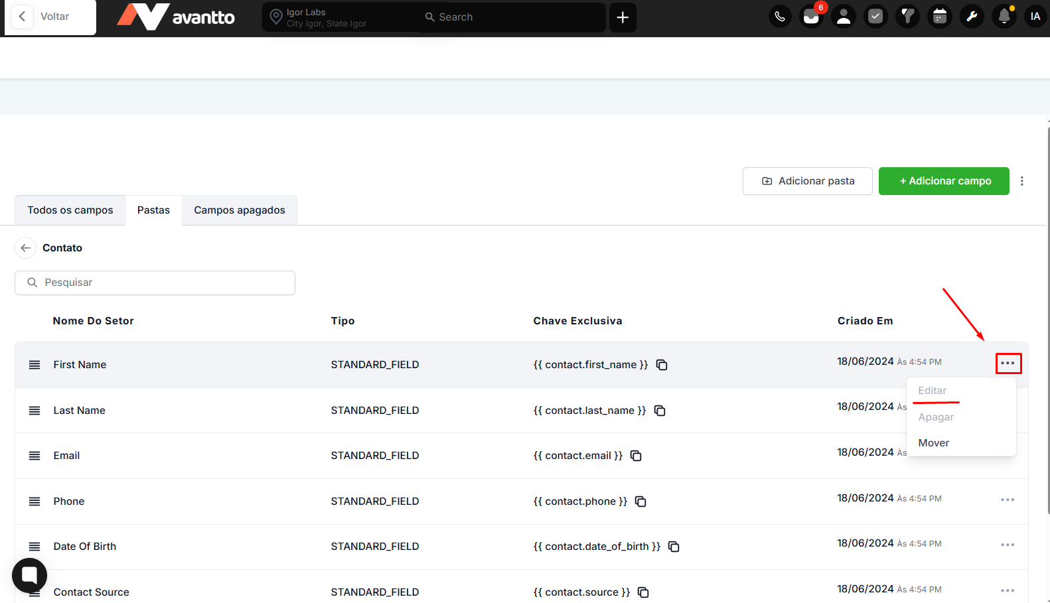Copy the contact.source key
Viewport: 1050px width, 603px height.
[x=643, y=592]
